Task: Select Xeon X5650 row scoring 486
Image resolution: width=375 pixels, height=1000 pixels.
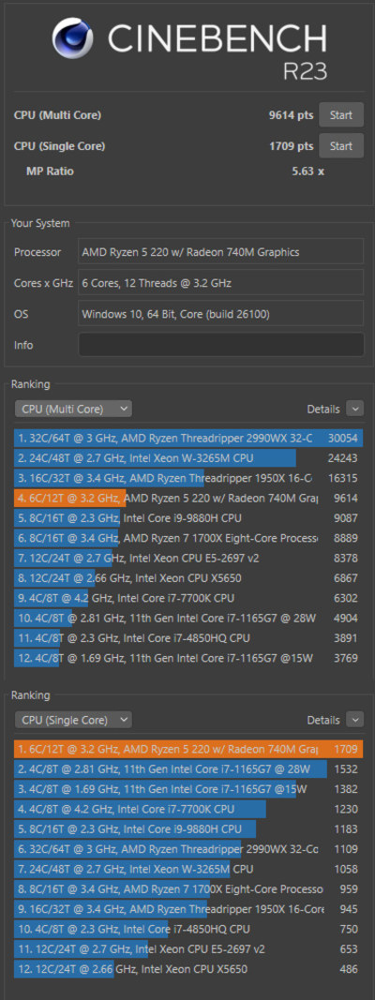Action: (188, 969)
